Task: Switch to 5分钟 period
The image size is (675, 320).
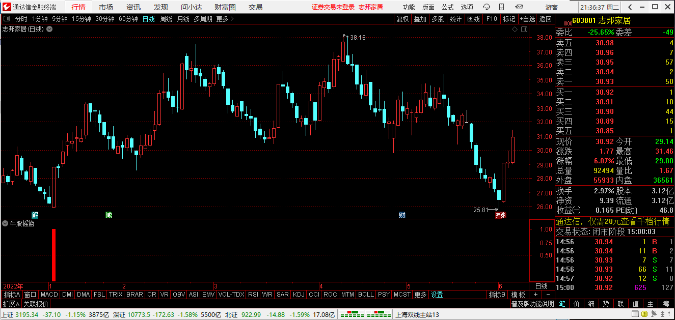Action: pos(60,19)
